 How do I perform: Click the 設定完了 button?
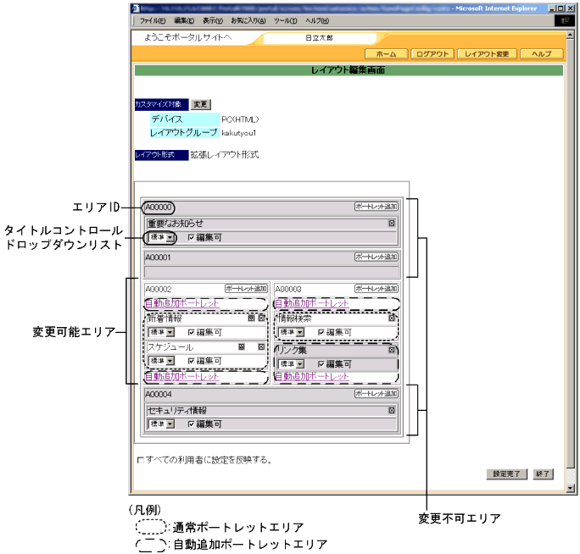click(506, 474)
